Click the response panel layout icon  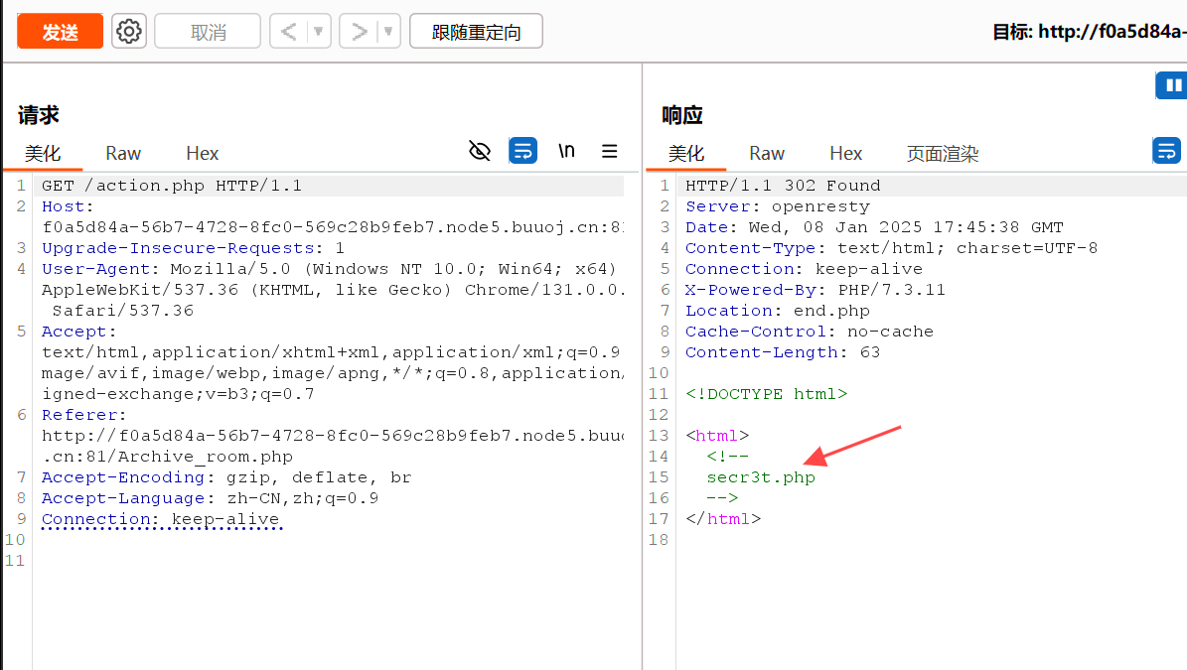point(1172,85)
